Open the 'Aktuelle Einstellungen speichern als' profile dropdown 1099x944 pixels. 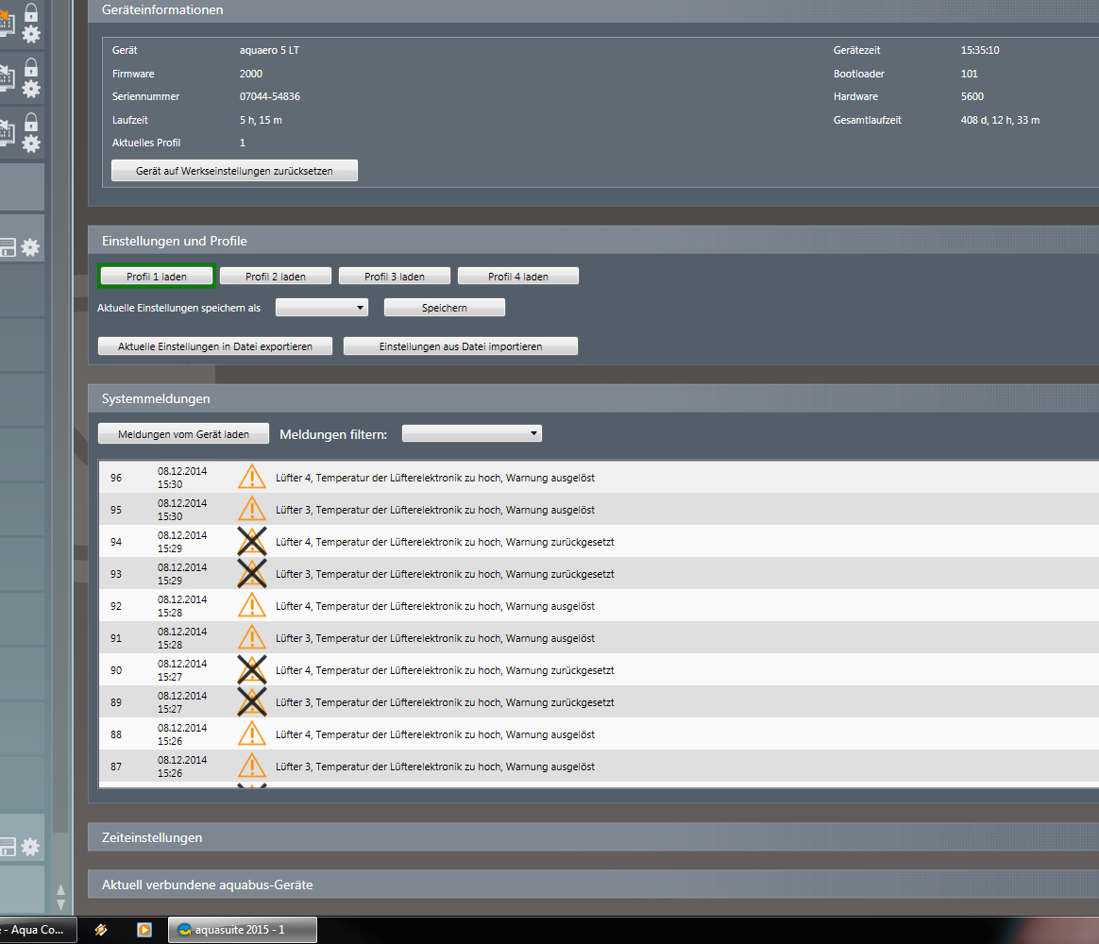(x=322, y=308)
